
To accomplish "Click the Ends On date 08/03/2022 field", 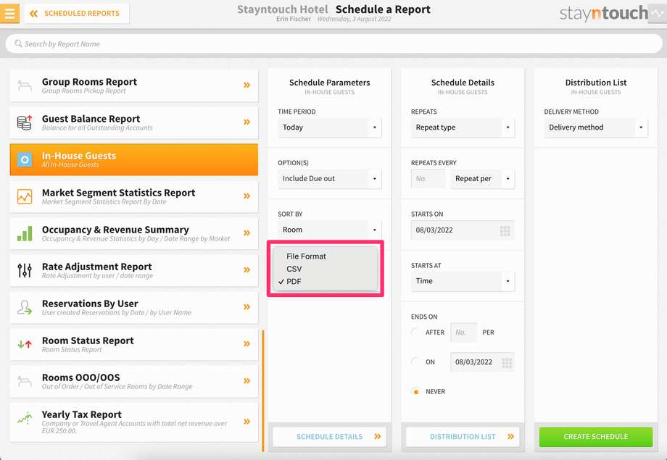I will point(482,362).
